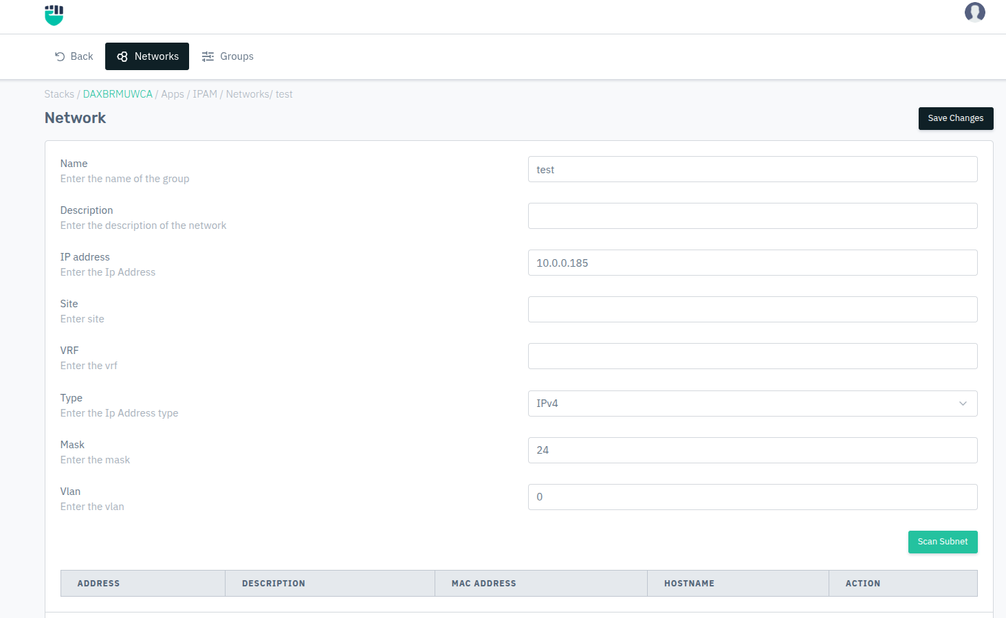Switch to the Groups tab

(228, 56)
